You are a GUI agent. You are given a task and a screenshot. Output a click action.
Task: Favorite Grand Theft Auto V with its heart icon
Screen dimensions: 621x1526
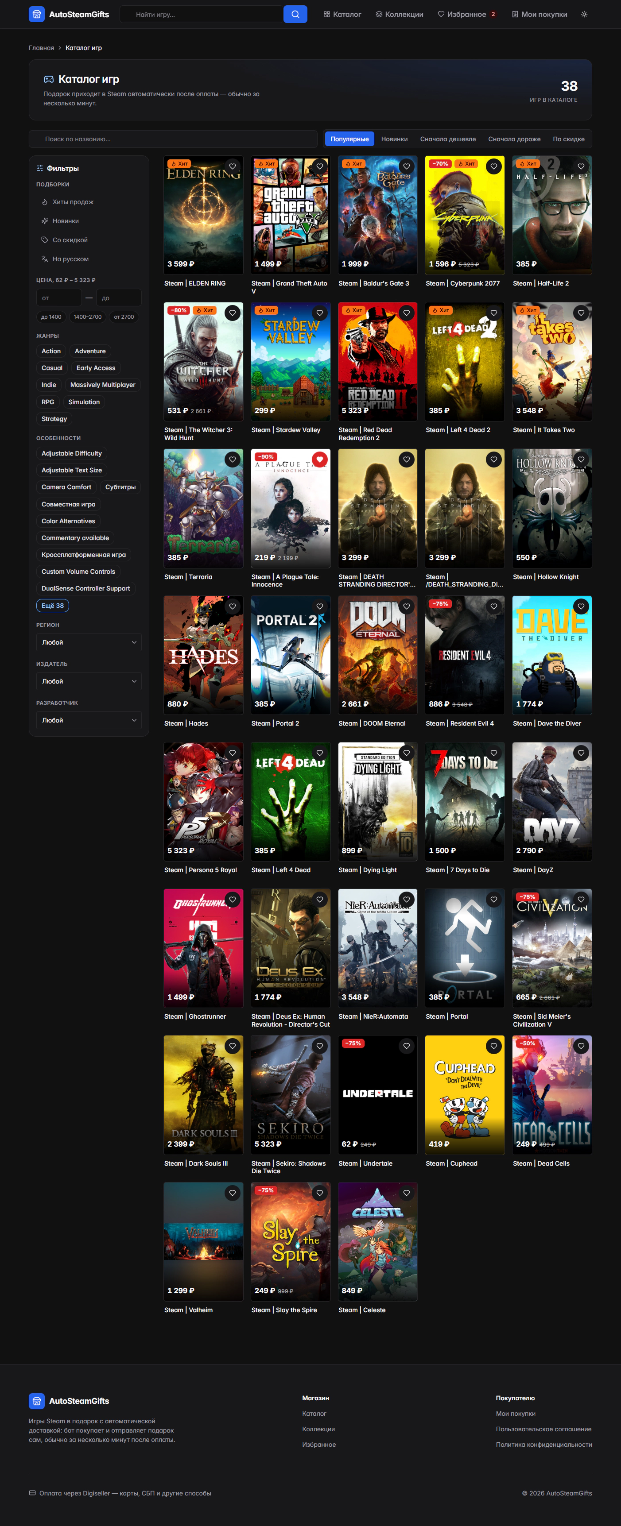320,166
